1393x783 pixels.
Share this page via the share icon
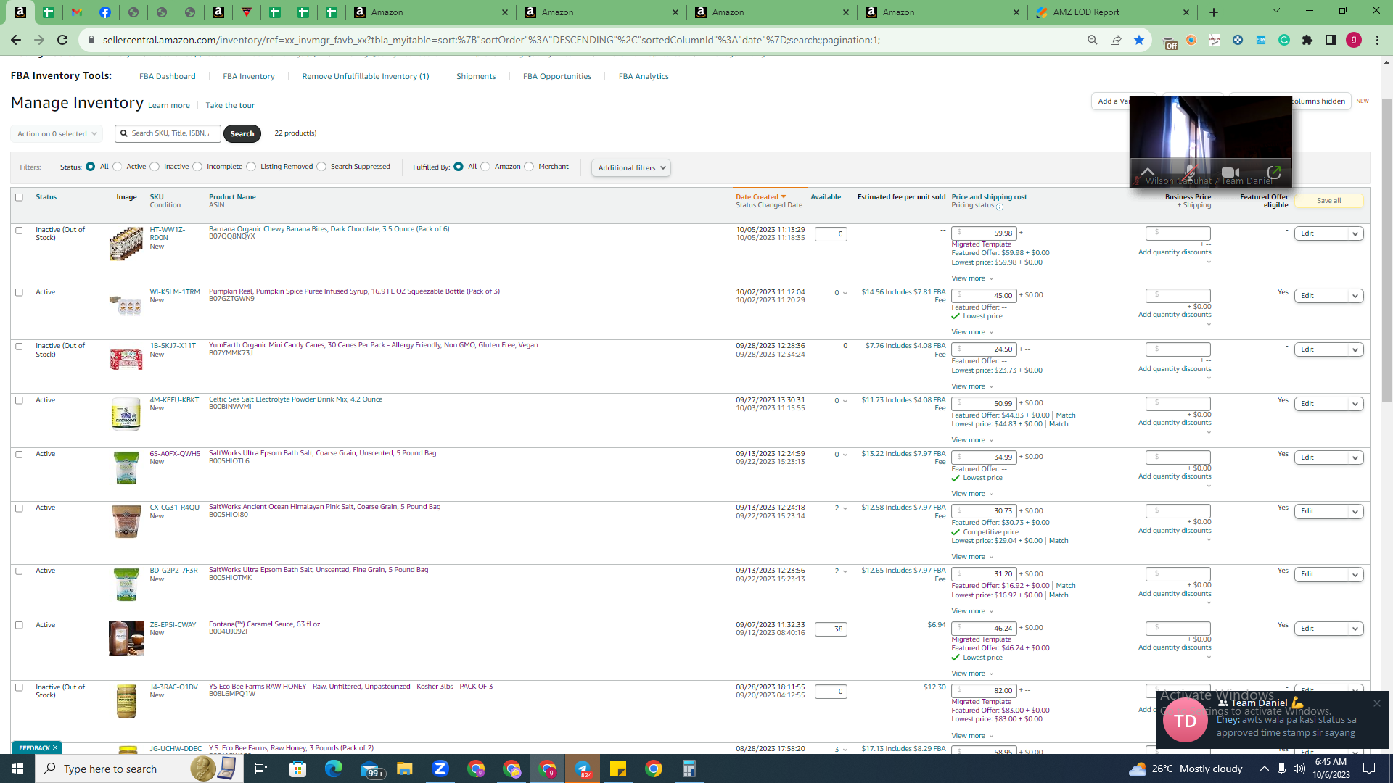coord(1116,40)
